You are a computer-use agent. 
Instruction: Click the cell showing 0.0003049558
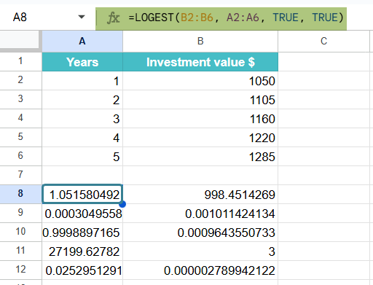82,214
